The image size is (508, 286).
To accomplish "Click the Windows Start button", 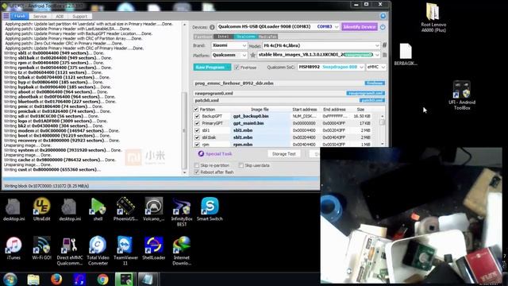I will click(10, 279).
